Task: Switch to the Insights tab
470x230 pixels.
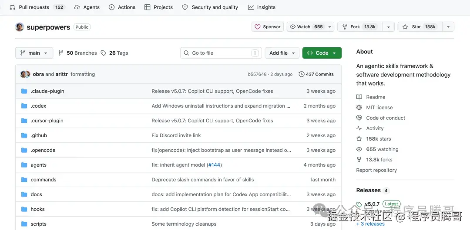Action: click(x=262, y=7)
